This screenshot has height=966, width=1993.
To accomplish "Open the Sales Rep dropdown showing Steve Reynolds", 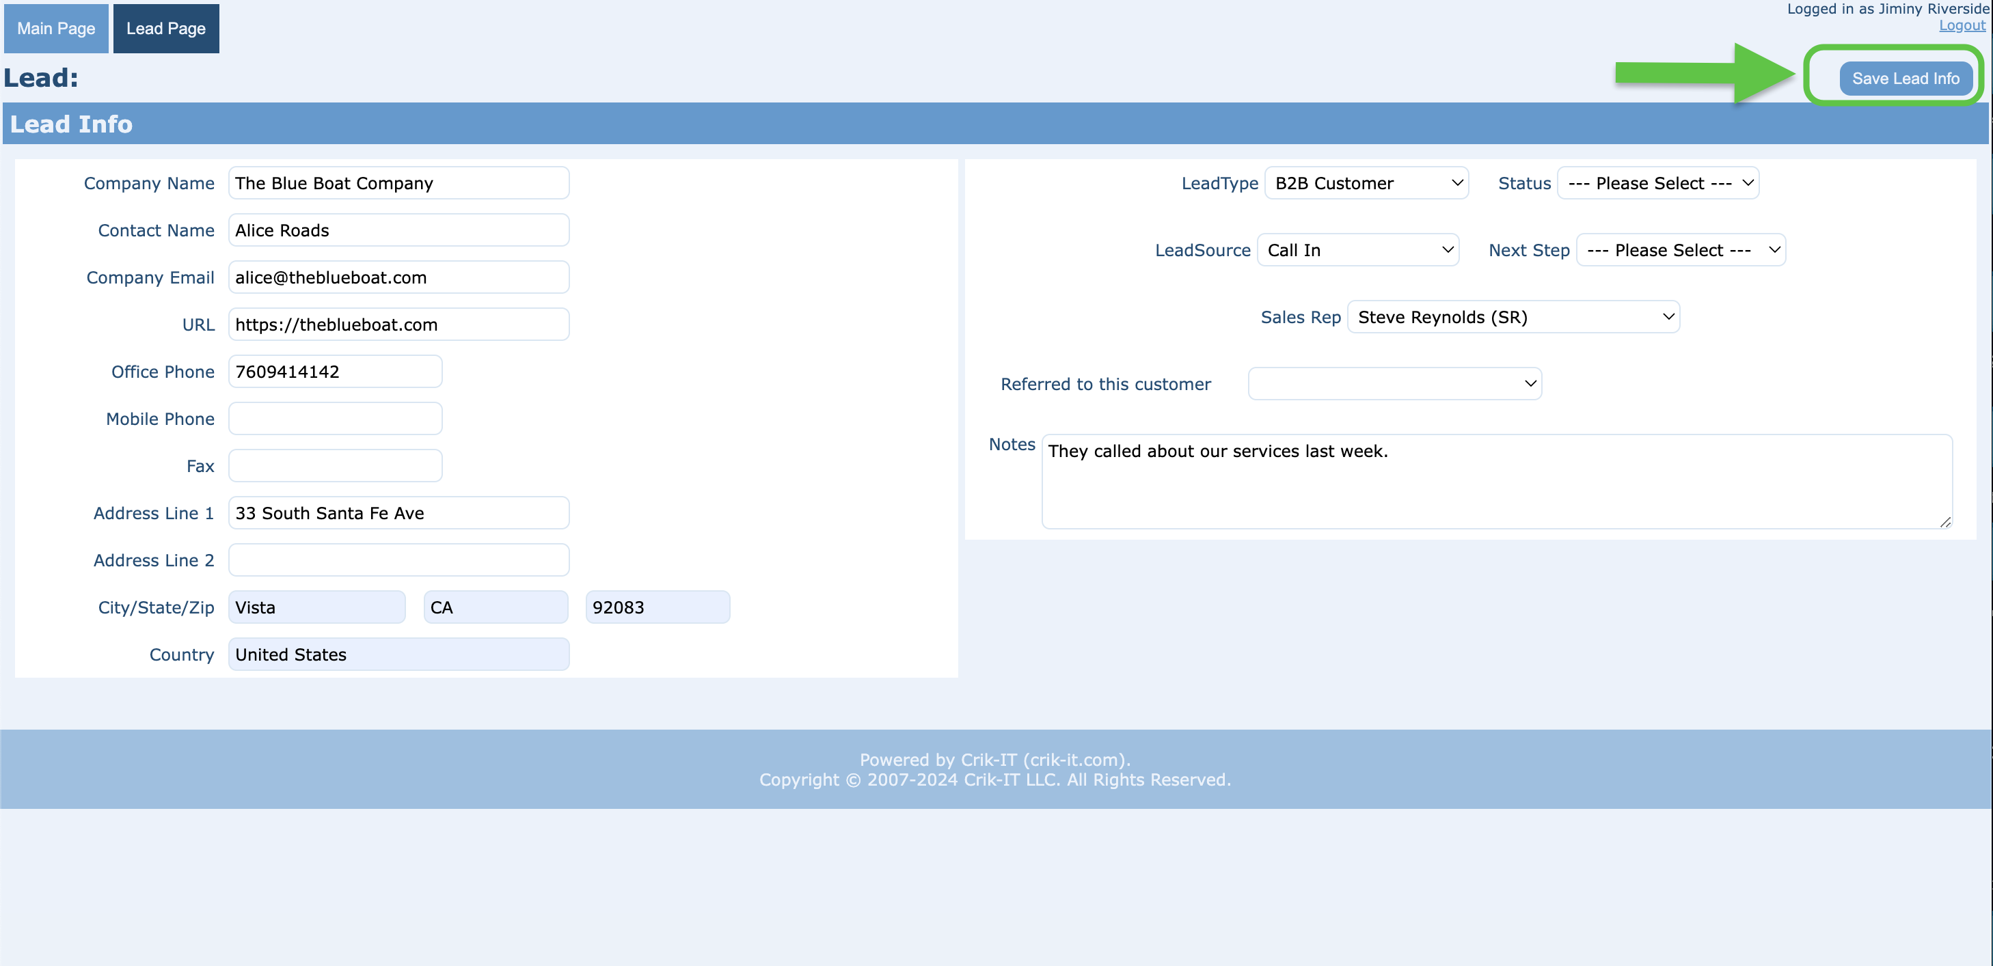I will pyautogui.click(x=1513, y=317).
